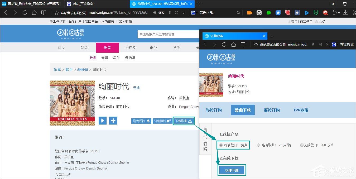Click the QR code icon in address bar
This screenshot has height=179, width=356.
pyautogui.click(x=176, y=12)
